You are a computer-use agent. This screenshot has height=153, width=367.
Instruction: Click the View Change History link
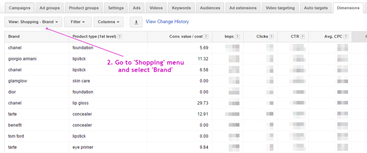tap(167, 22)
